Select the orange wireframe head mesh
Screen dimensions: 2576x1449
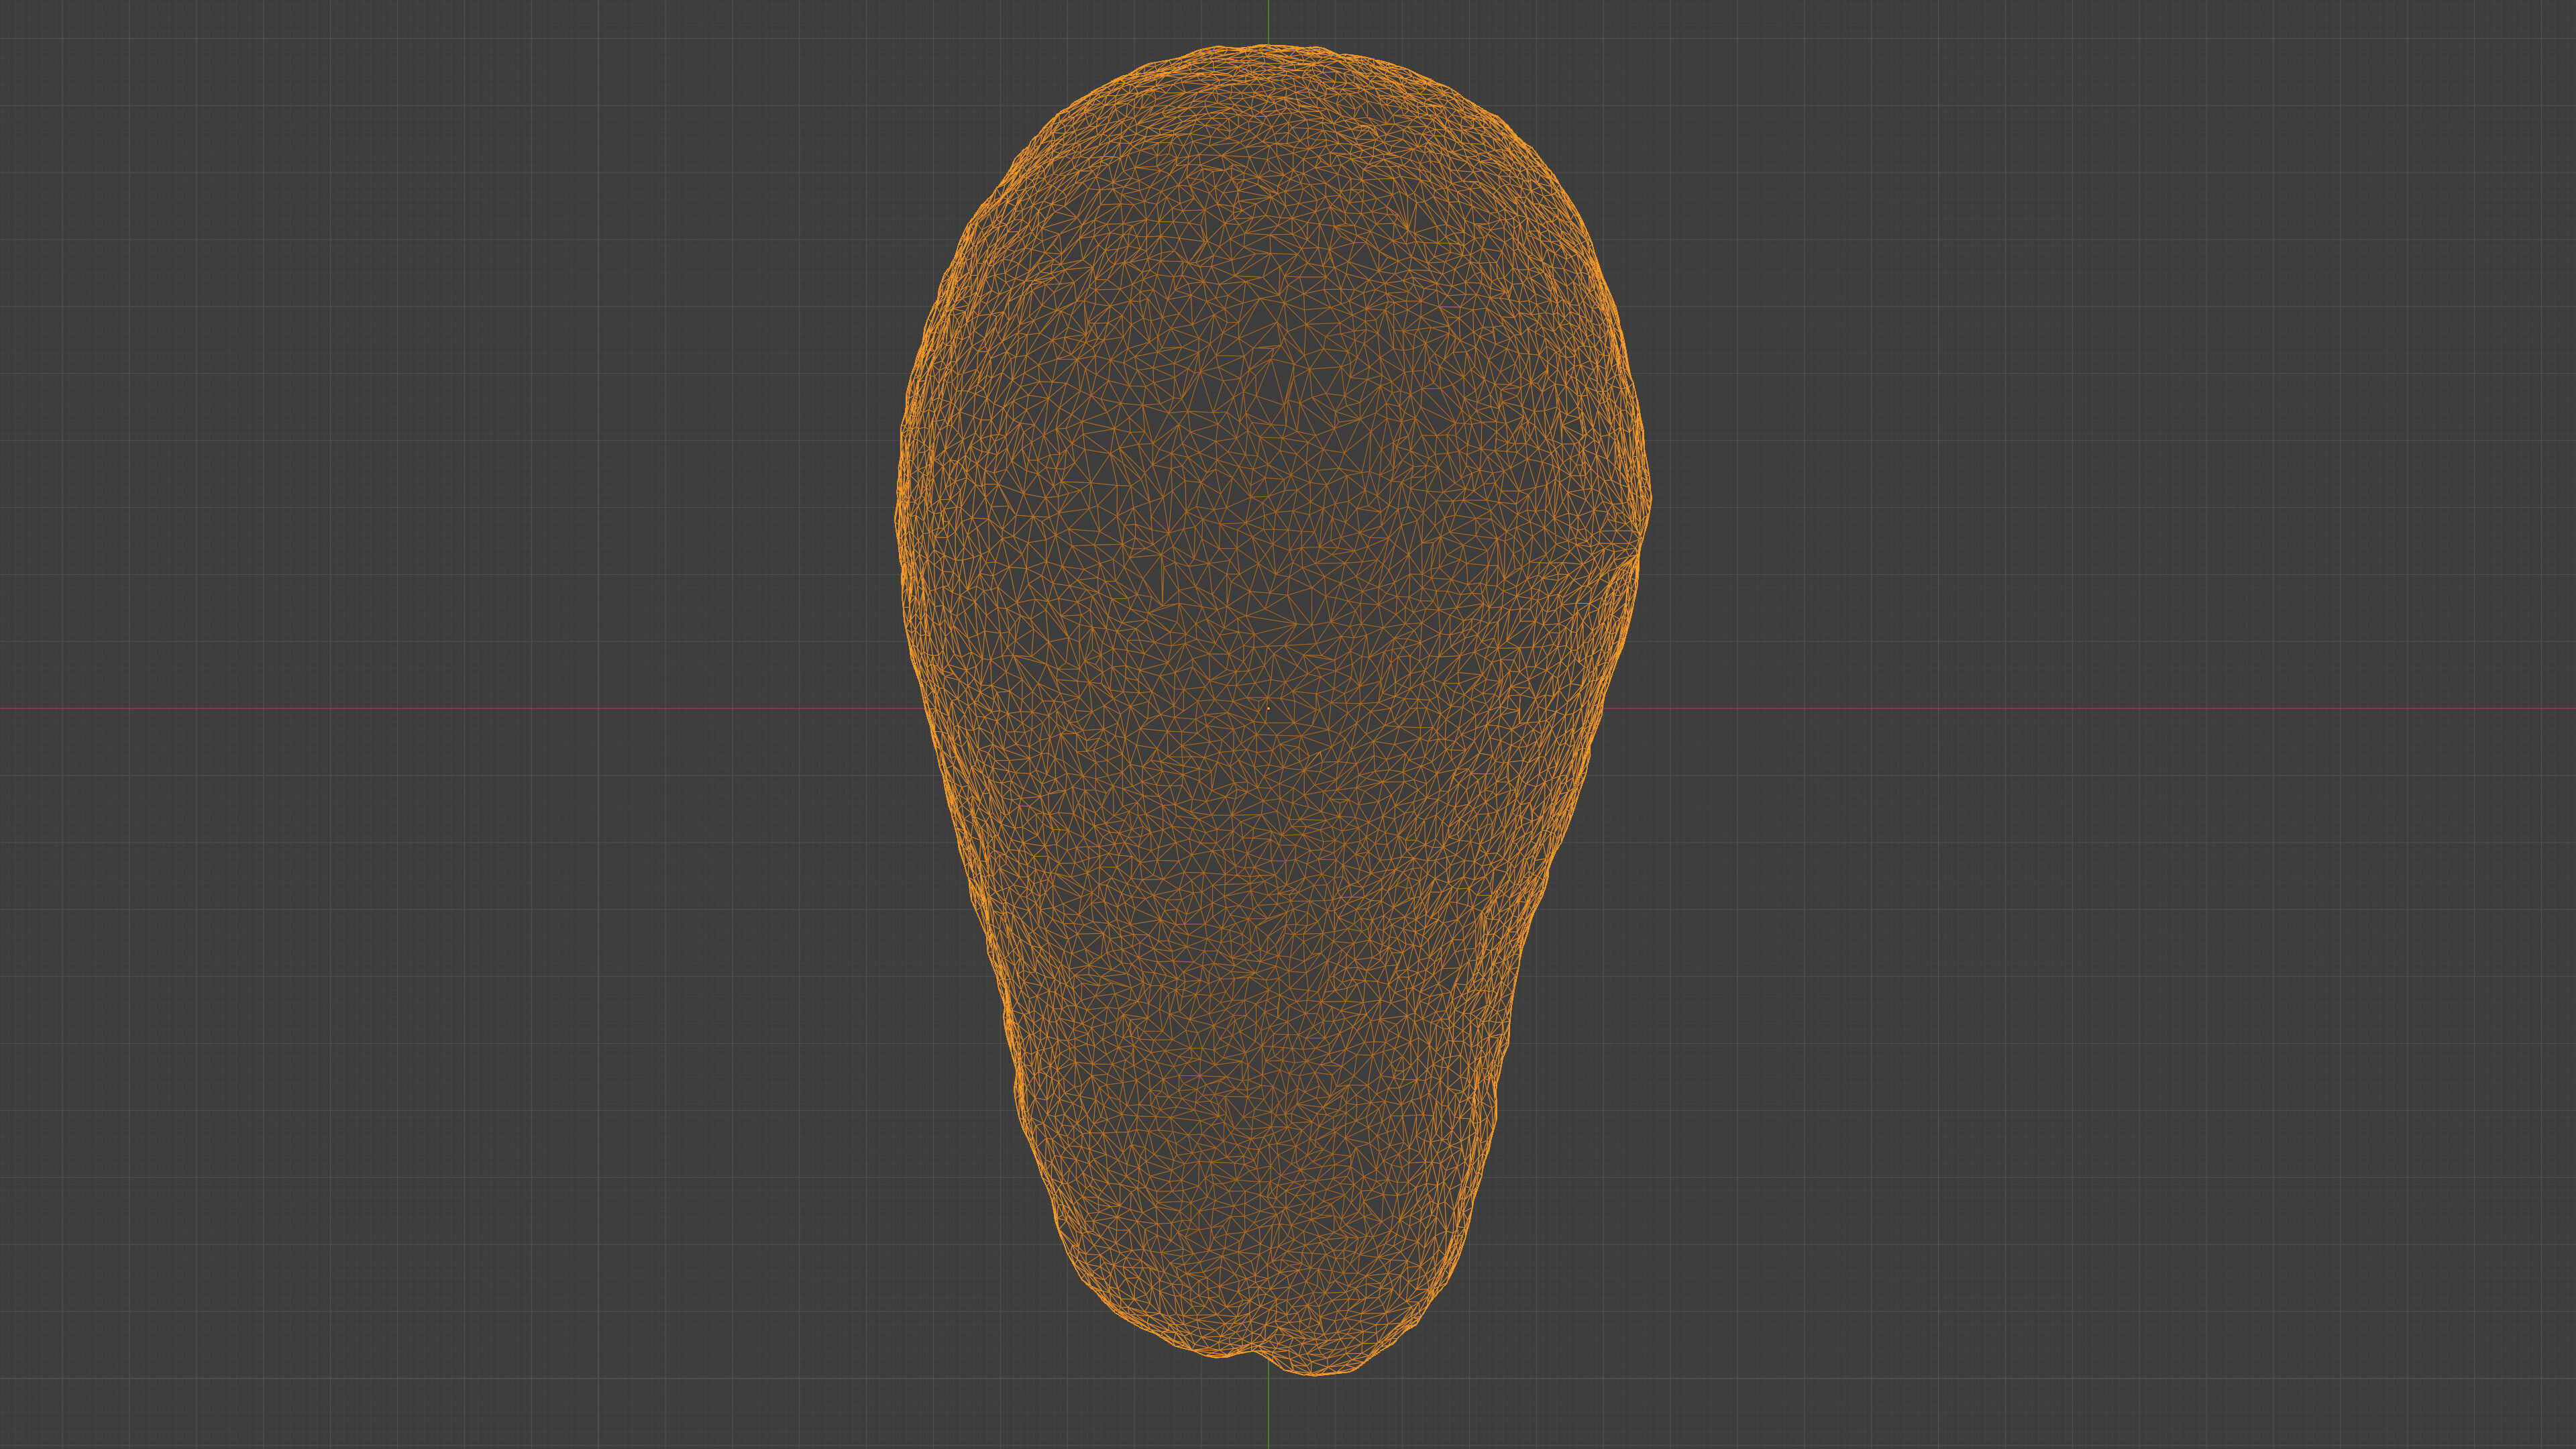(x=1272, y=710)
